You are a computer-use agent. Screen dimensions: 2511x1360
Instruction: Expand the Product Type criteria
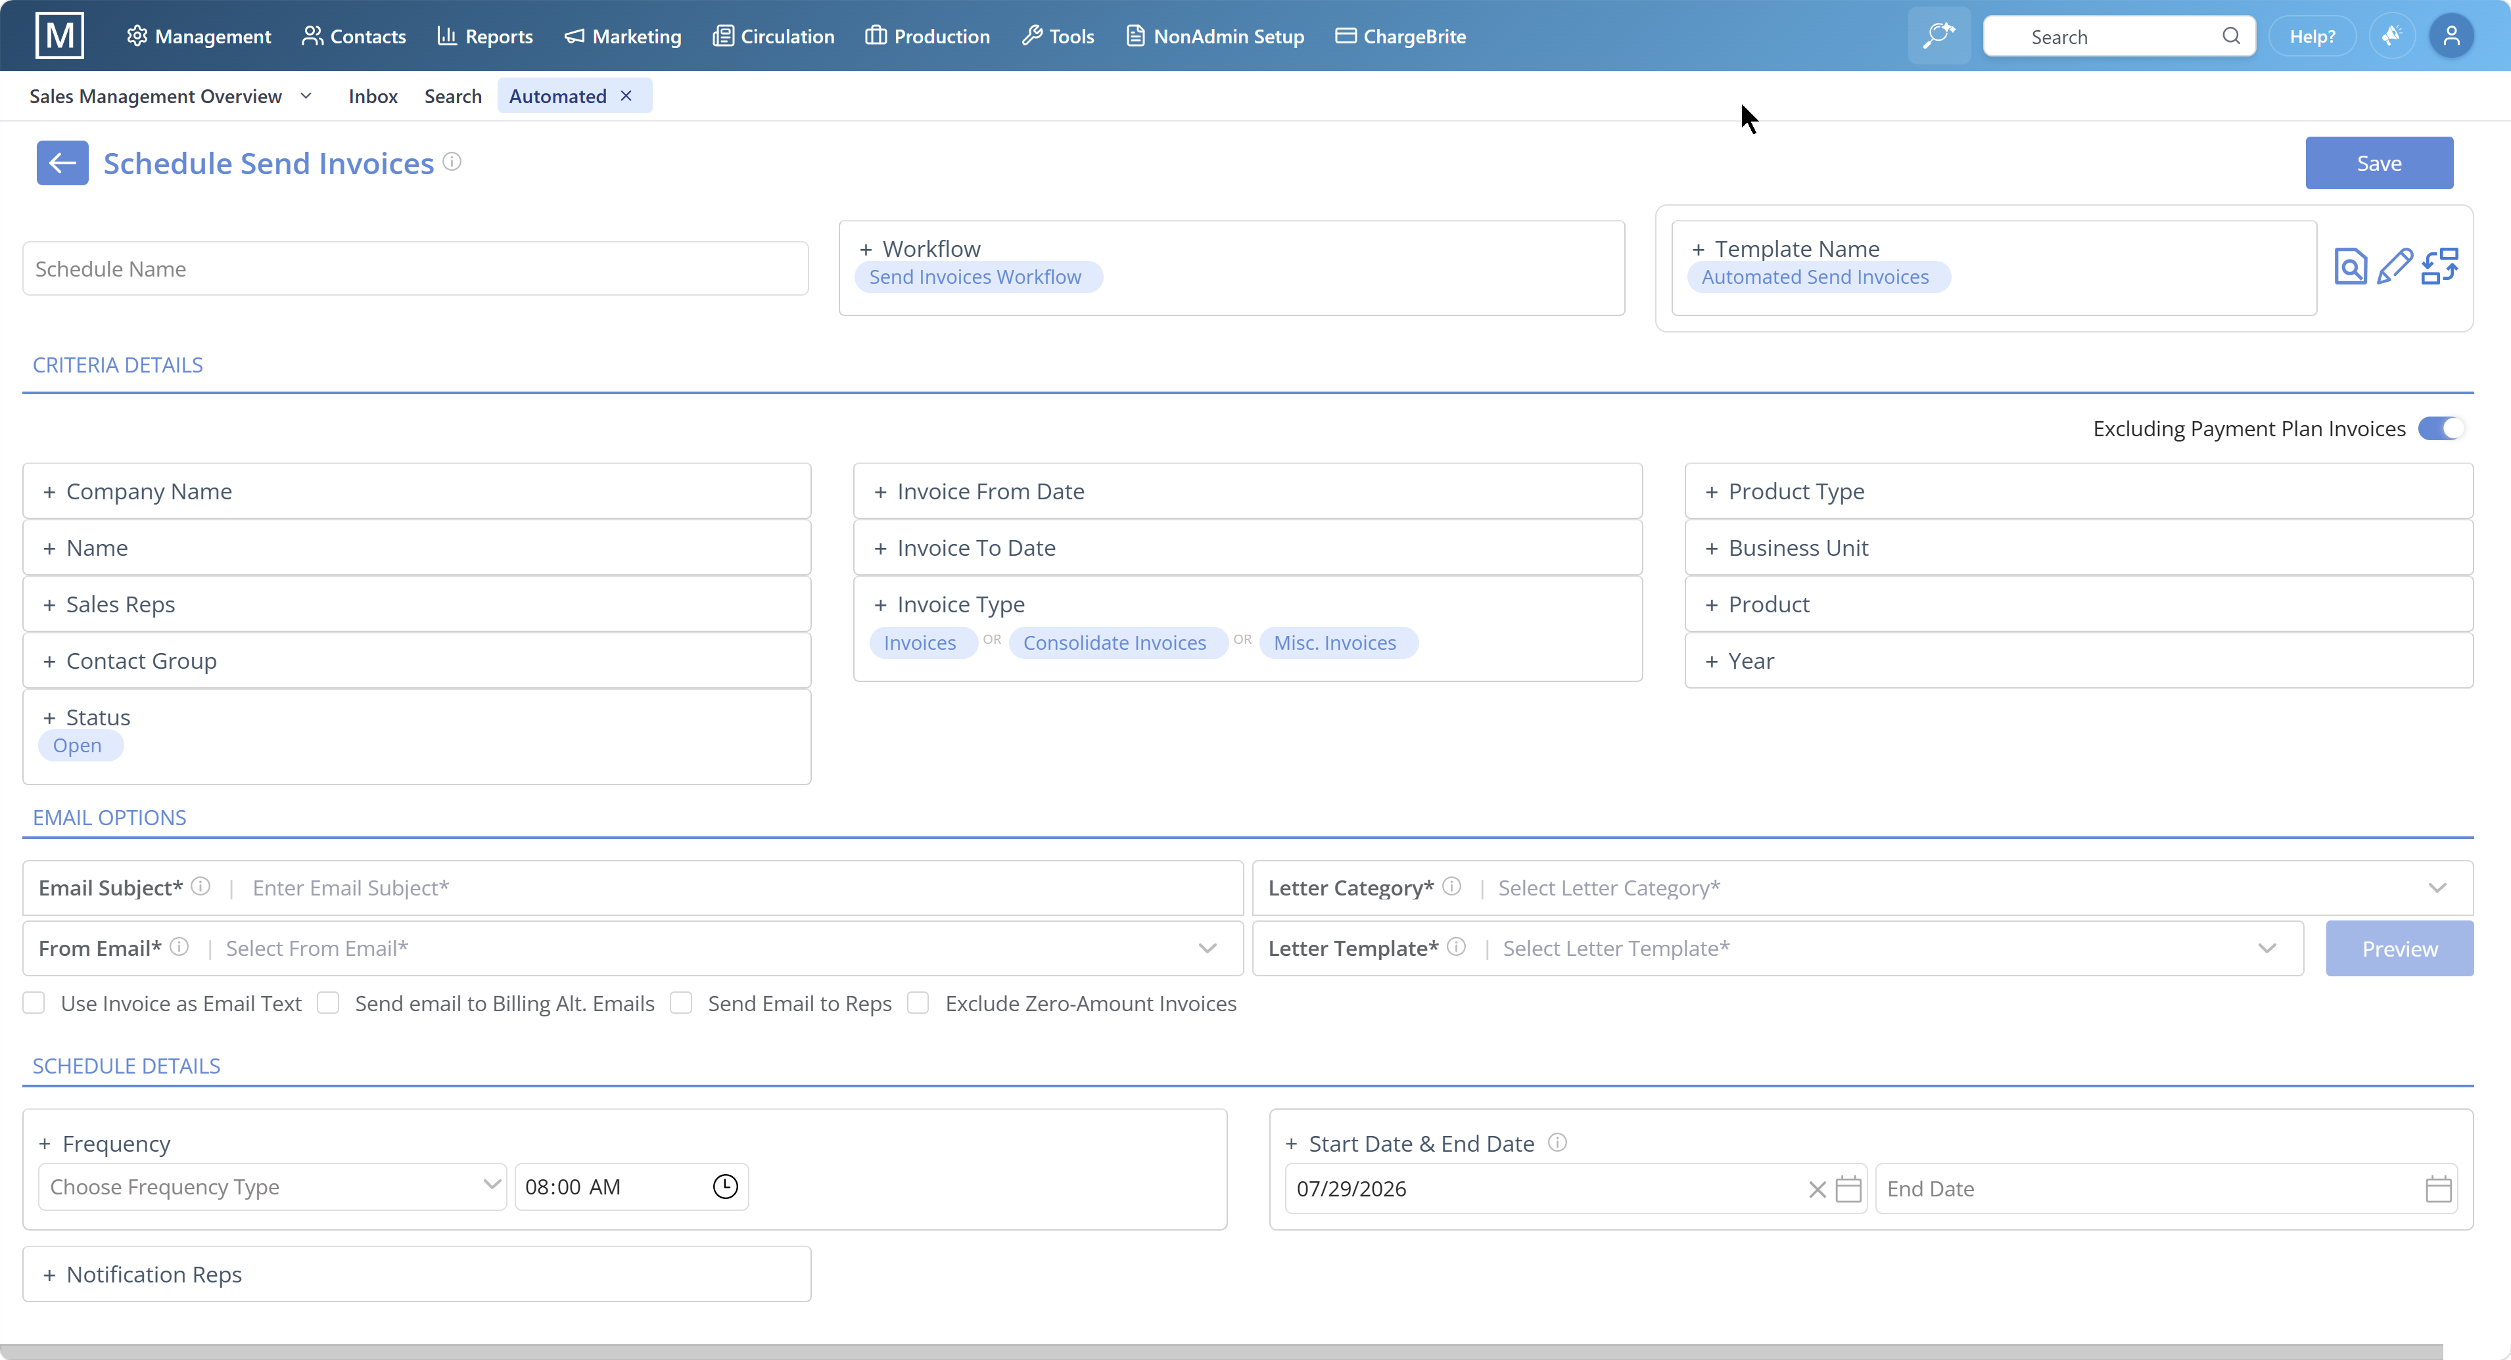coord(2079,491)
